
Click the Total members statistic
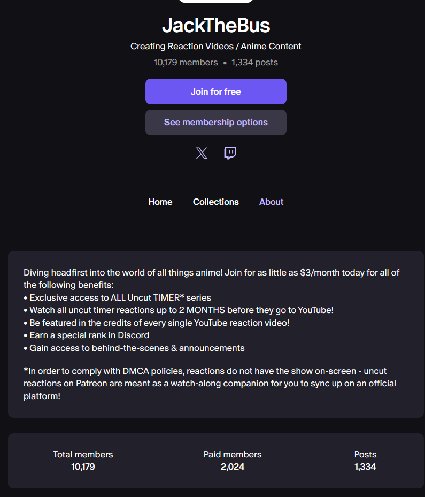tap(83, 461)
